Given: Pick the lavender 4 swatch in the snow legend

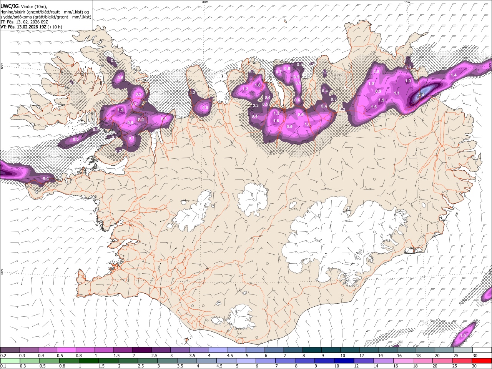Looking at the screenshot, I should click(217, 350).
